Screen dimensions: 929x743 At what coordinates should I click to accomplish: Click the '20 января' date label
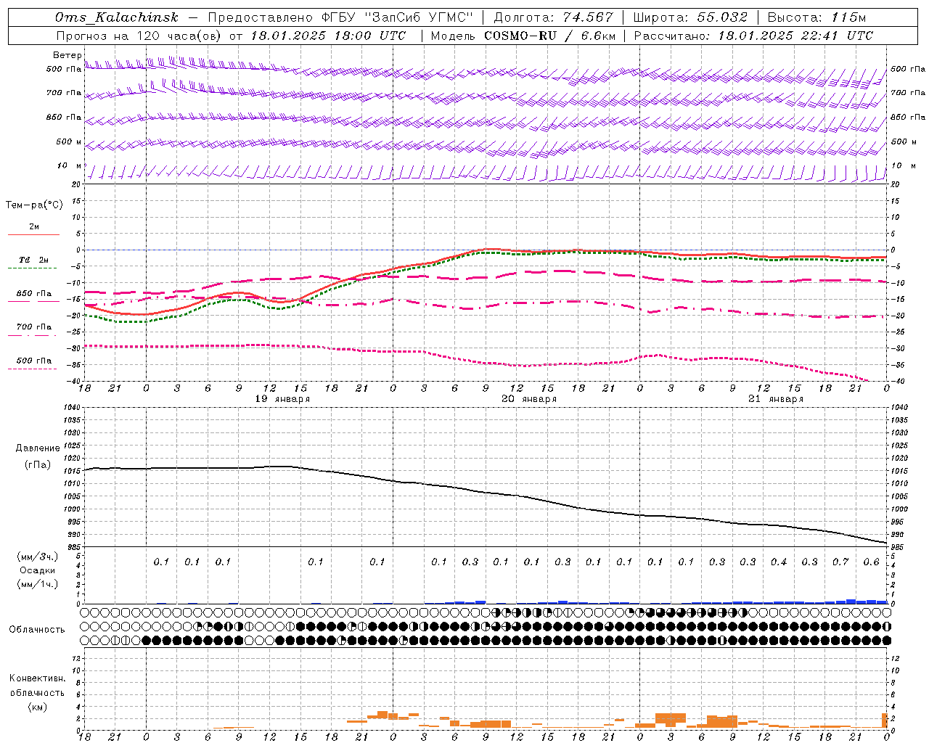coord(529,399)
